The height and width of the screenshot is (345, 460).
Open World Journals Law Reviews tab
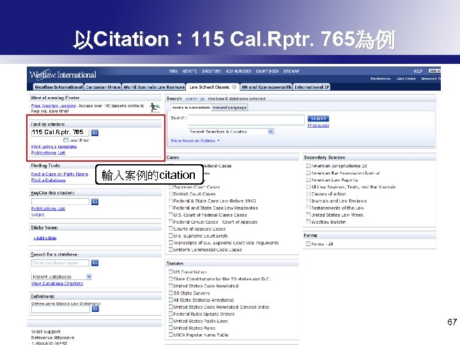pyautogui.click(x=154, y=87)
